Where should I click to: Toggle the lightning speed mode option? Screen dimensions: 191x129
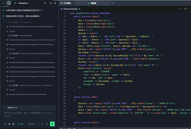click(x=20, y=124)
